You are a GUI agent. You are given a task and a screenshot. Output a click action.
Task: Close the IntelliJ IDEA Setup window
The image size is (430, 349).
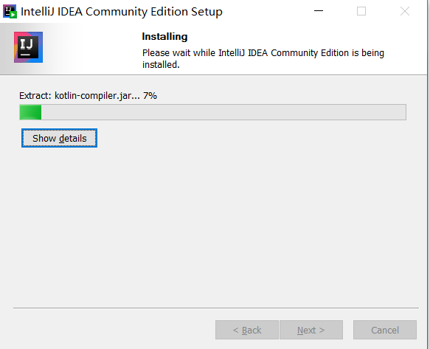pyautogui.click(x=404, y=11)
